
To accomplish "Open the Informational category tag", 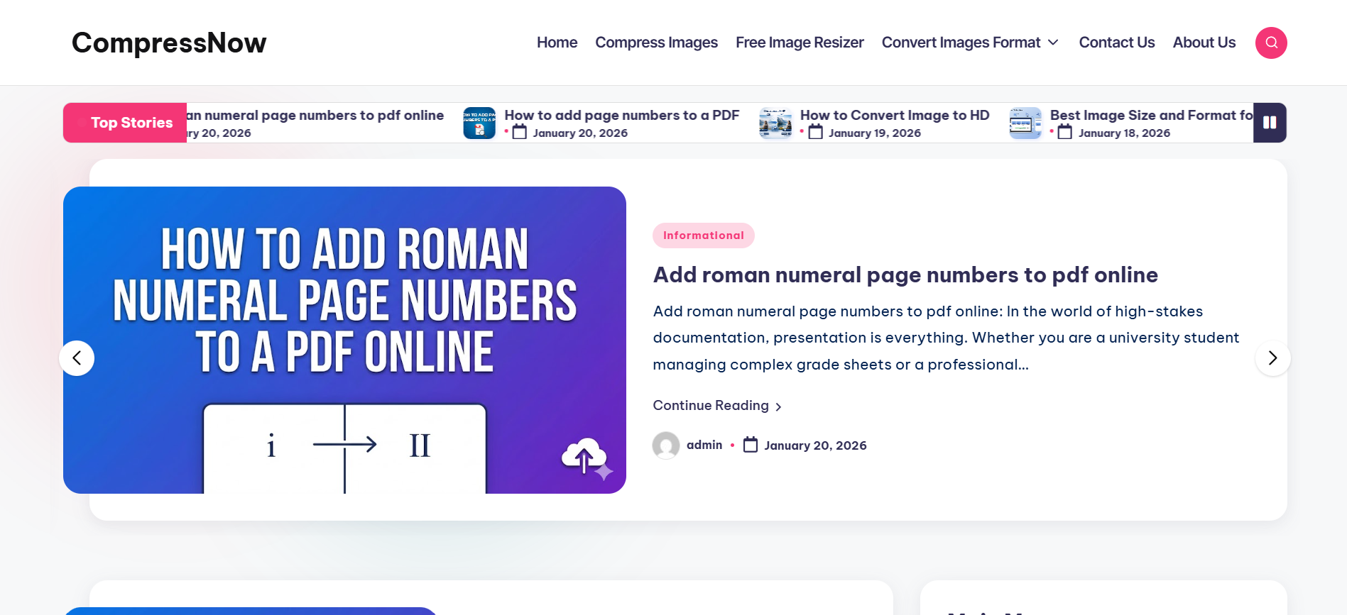I will click(703, 236).
